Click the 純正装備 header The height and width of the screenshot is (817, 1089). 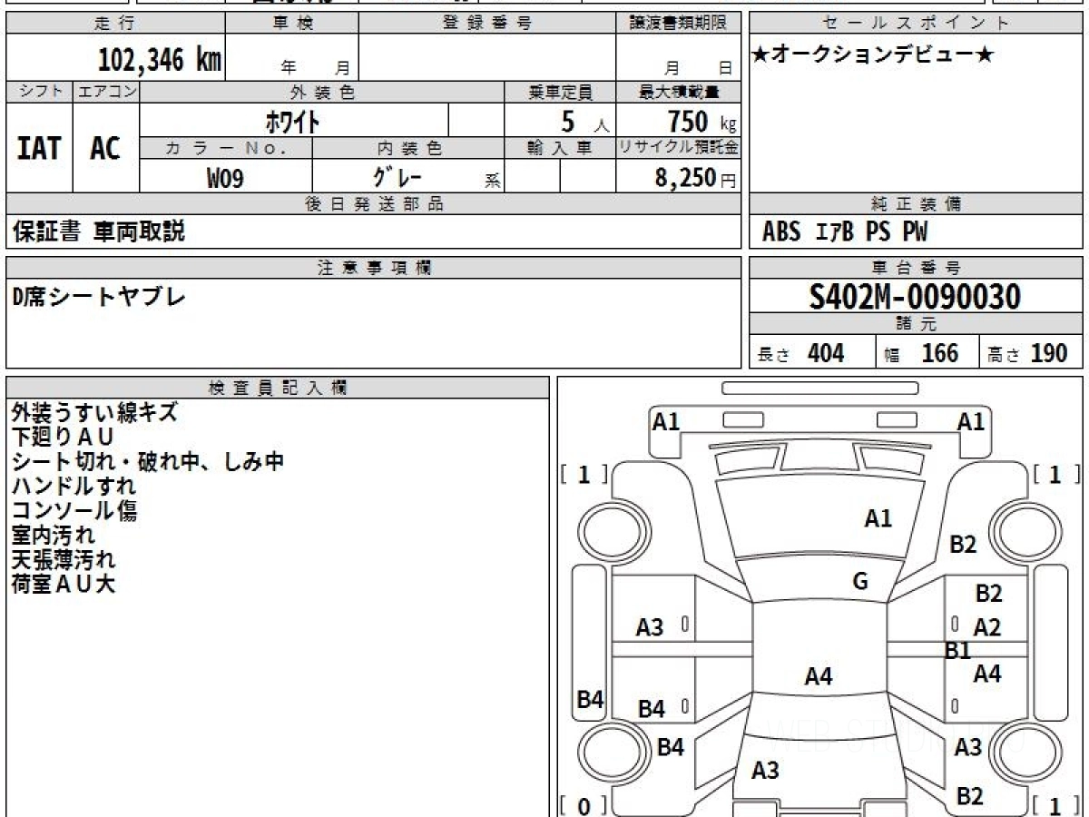coord(917,204)
